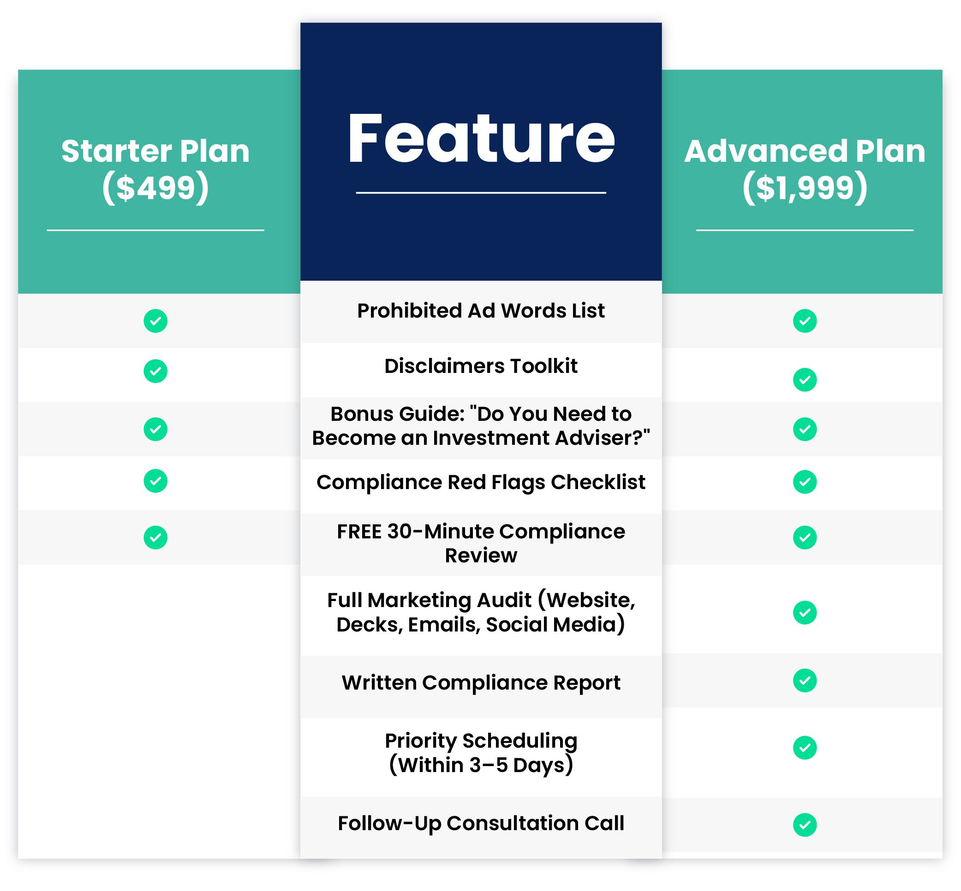Click Advanced Plan check for Disclaimers Toolkit

click(x=804, y=379)
